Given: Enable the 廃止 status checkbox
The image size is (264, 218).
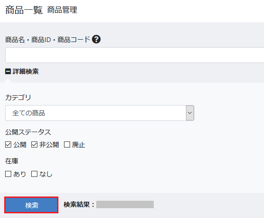Looking at the screenshot, I should click(x=67, y=145).
